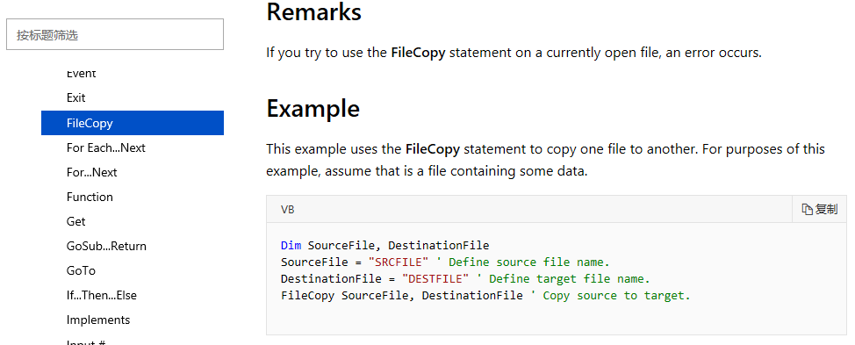Click the "DESTFILE" string in code
Image resolution: width=855 pixels, height=345 pixels.
(x=435, y=279)
